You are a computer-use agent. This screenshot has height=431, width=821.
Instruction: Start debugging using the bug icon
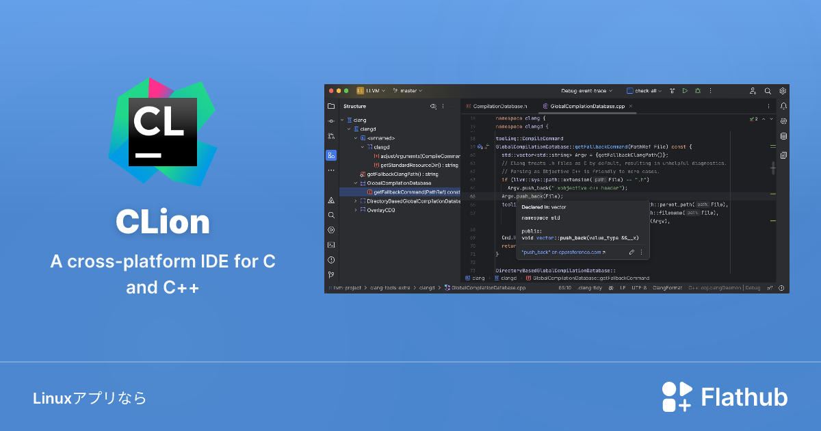698,90
